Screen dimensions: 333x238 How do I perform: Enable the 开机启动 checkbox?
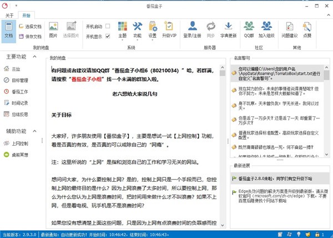coord(108,26)
